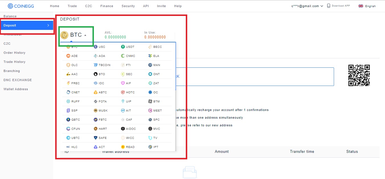Click the SEC coin icon
Viewport: 385px width, 179px height.
pyautogui.click(x=123, y=74)
